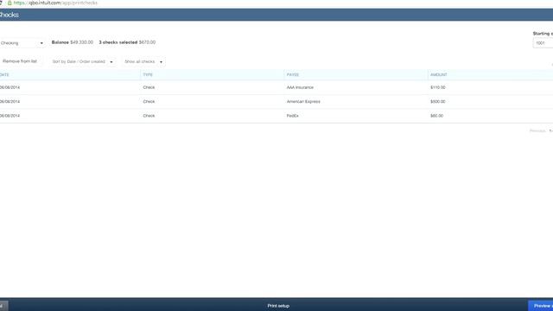Open Show all checks filter dropdown
The width and height of the screenshot is (553, 311).
pos(143,61)
